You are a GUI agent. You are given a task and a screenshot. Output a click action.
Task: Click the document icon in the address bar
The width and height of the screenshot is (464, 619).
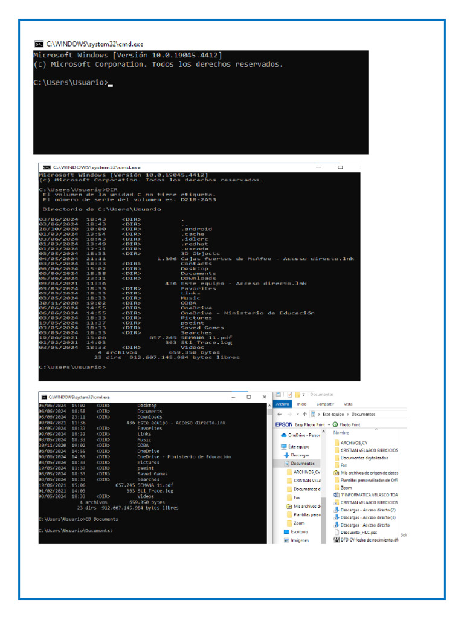point(313,414)
